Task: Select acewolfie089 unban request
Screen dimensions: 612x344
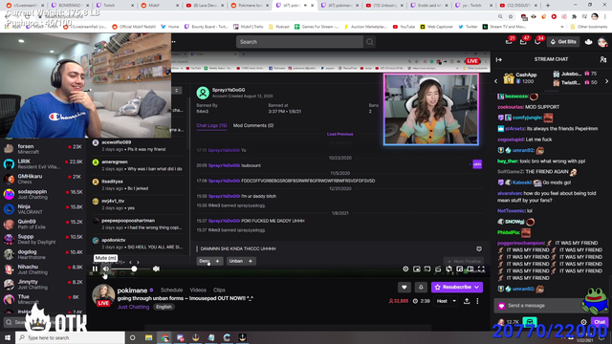Action: tap(138, 146)
